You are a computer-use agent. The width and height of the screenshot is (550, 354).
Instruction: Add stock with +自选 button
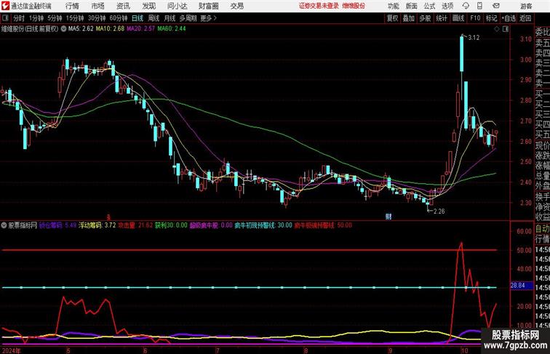click(x=509, y=18)
